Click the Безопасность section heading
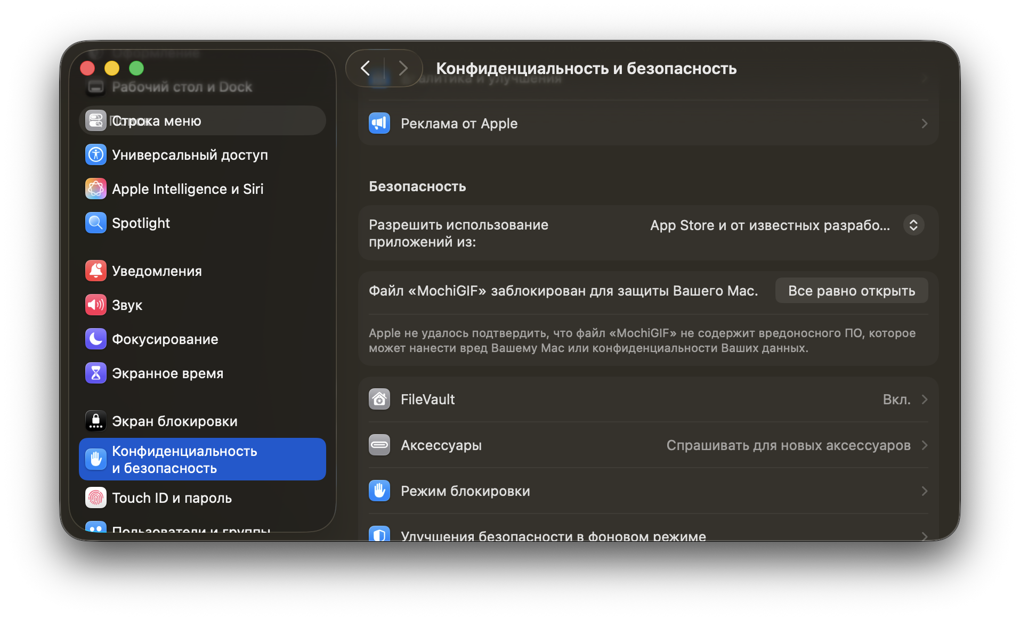Image resolution: width=1020 pixels, height=620 pixels. pos(417,186)
